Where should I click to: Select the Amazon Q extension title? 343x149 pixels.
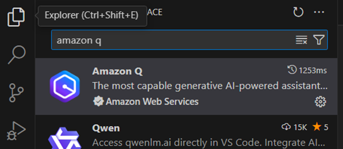[117, 71]
